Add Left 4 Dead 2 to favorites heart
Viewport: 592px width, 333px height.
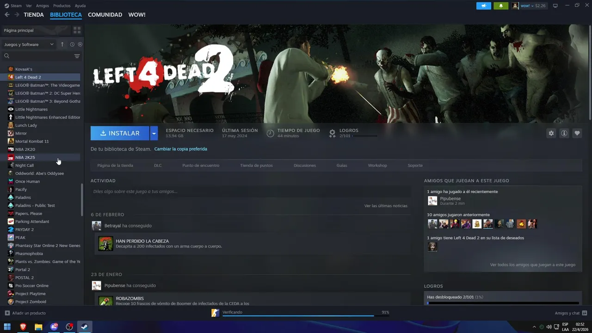pyautogui.click(x=577, y=133)
